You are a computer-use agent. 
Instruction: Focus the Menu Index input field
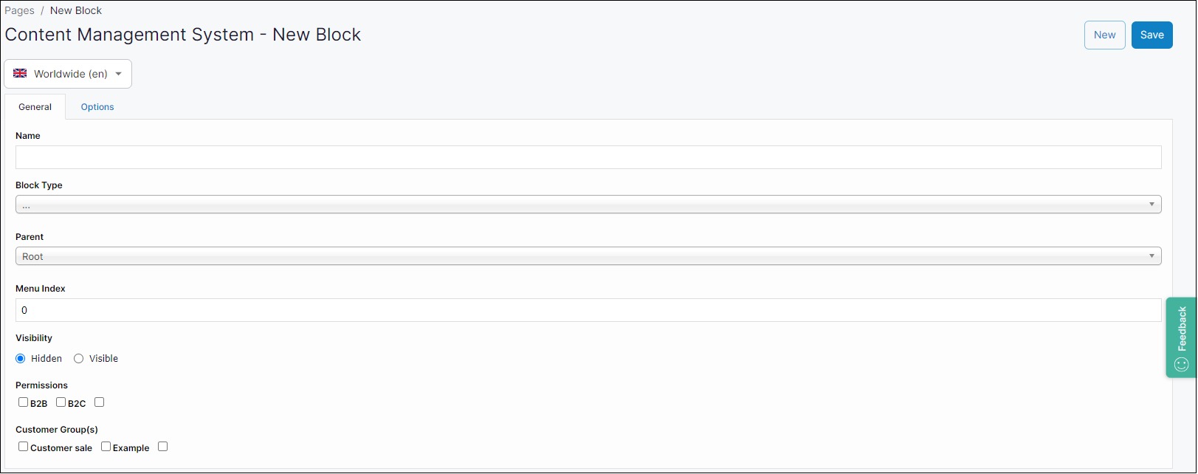point(588,310)
